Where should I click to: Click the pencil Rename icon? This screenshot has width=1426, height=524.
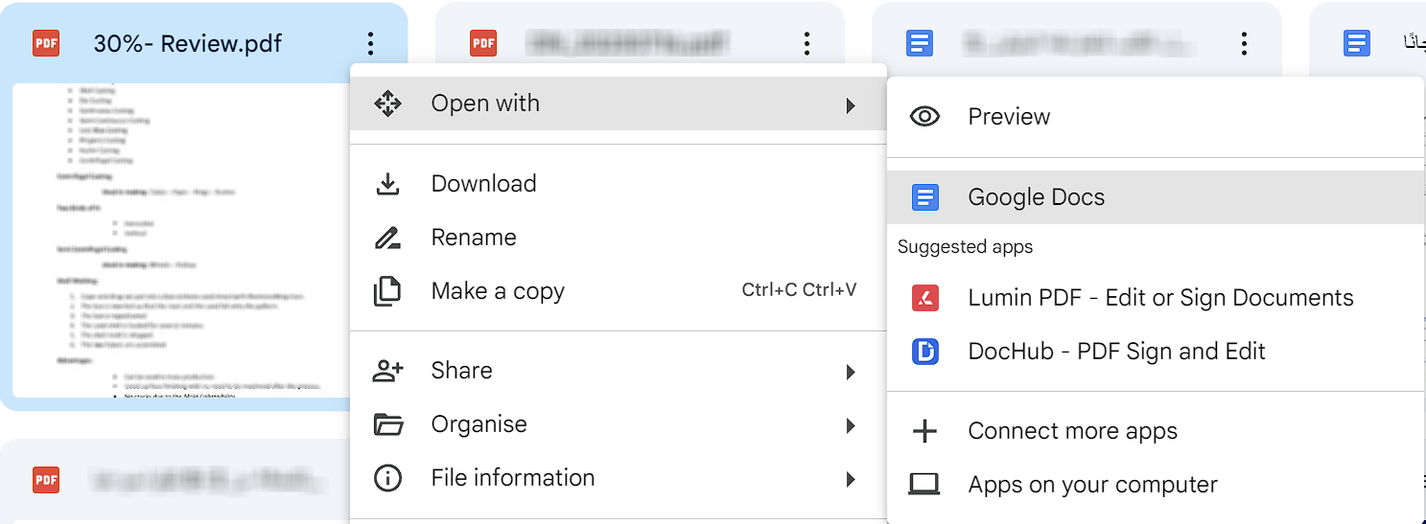[387, 238]
